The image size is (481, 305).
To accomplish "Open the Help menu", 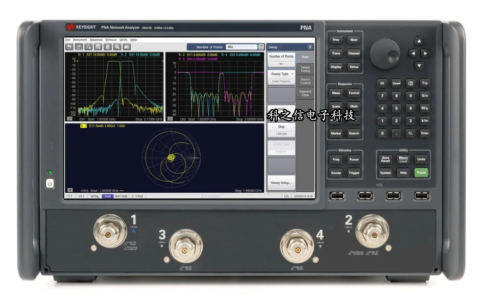I will point(133,40).
